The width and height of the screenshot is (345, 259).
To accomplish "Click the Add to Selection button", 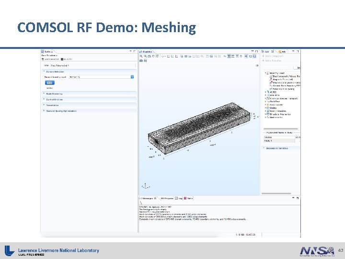I will pos(272,60).
